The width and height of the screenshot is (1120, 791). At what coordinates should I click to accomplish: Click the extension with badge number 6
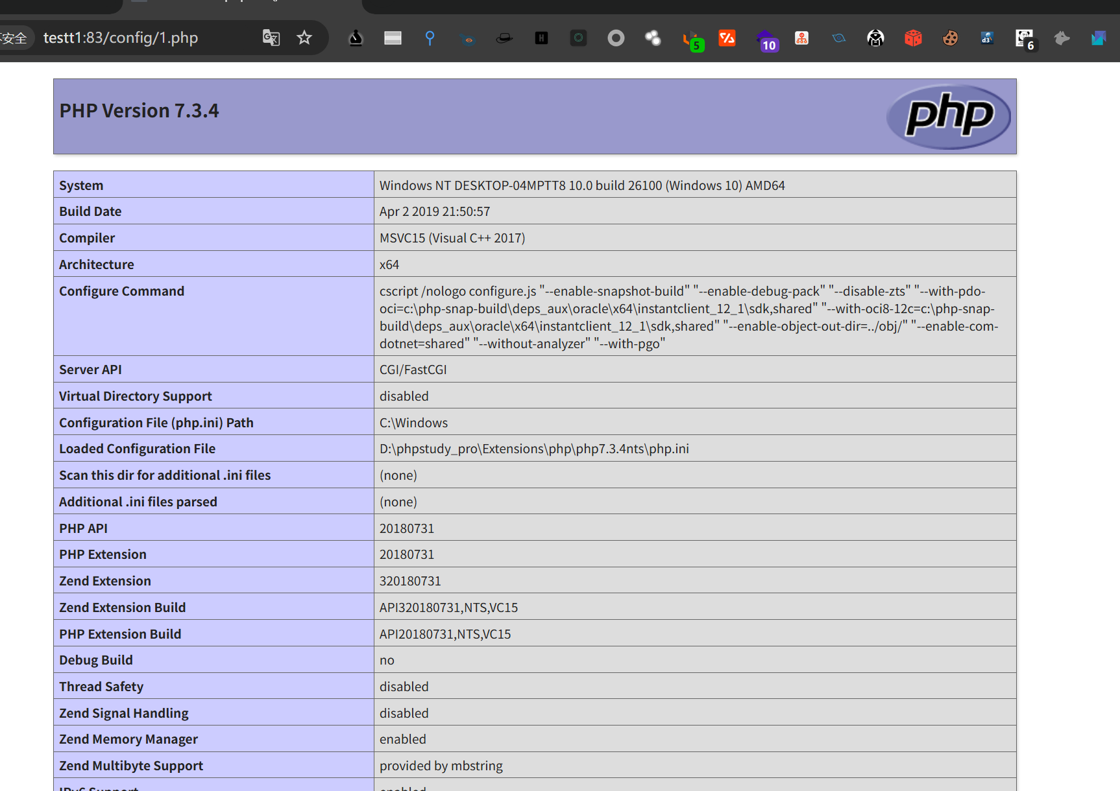(1026, 40)
